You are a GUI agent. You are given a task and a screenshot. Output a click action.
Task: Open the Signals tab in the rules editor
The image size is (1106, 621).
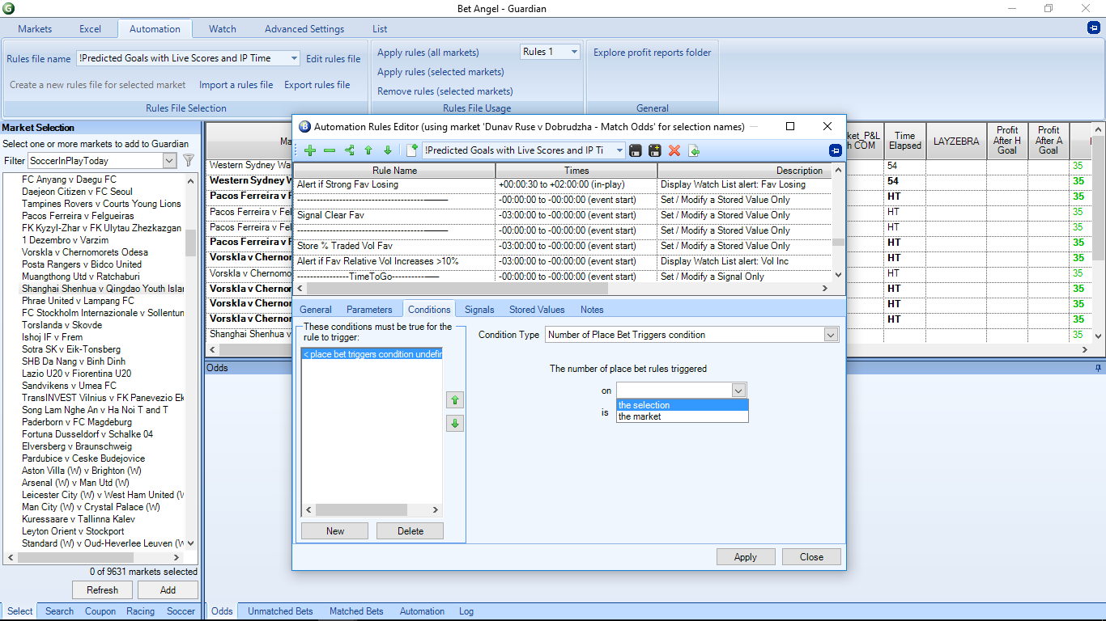tap(479, 310)
